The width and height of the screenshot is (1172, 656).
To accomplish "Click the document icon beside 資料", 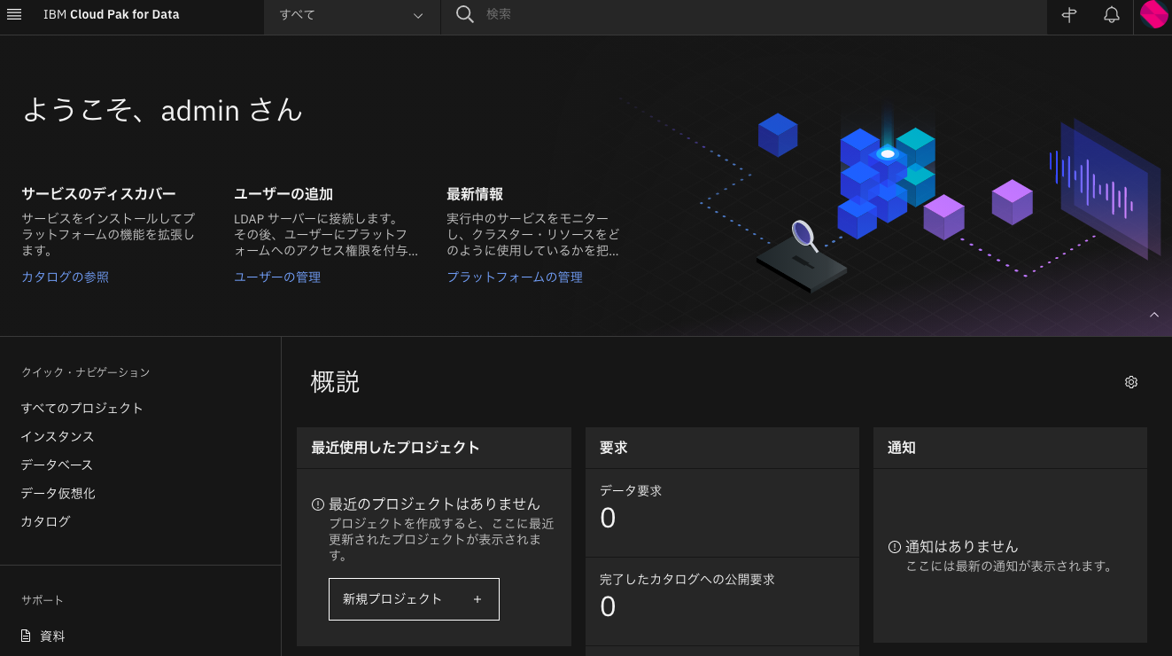I will (x=27, y=636).
